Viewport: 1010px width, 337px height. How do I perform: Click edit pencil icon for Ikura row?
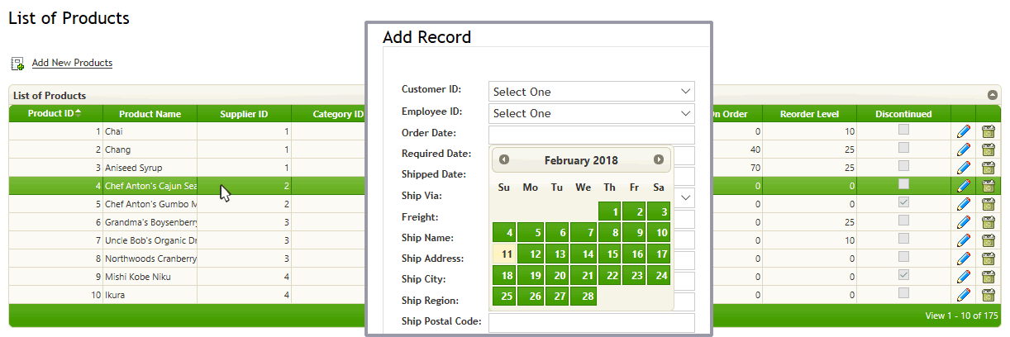pos(963,295)
